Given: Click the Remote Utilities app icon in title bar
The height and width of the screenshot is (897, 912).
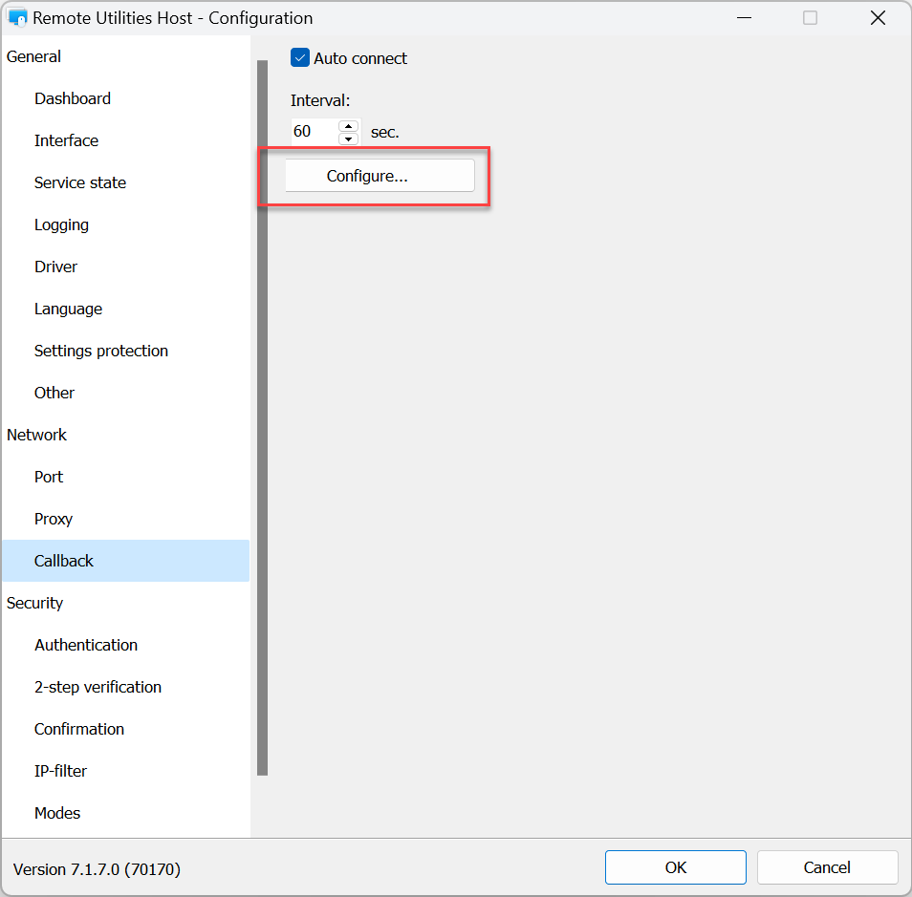Looking at the screenshot, I should pyautogui.click(x=17, y=18).
